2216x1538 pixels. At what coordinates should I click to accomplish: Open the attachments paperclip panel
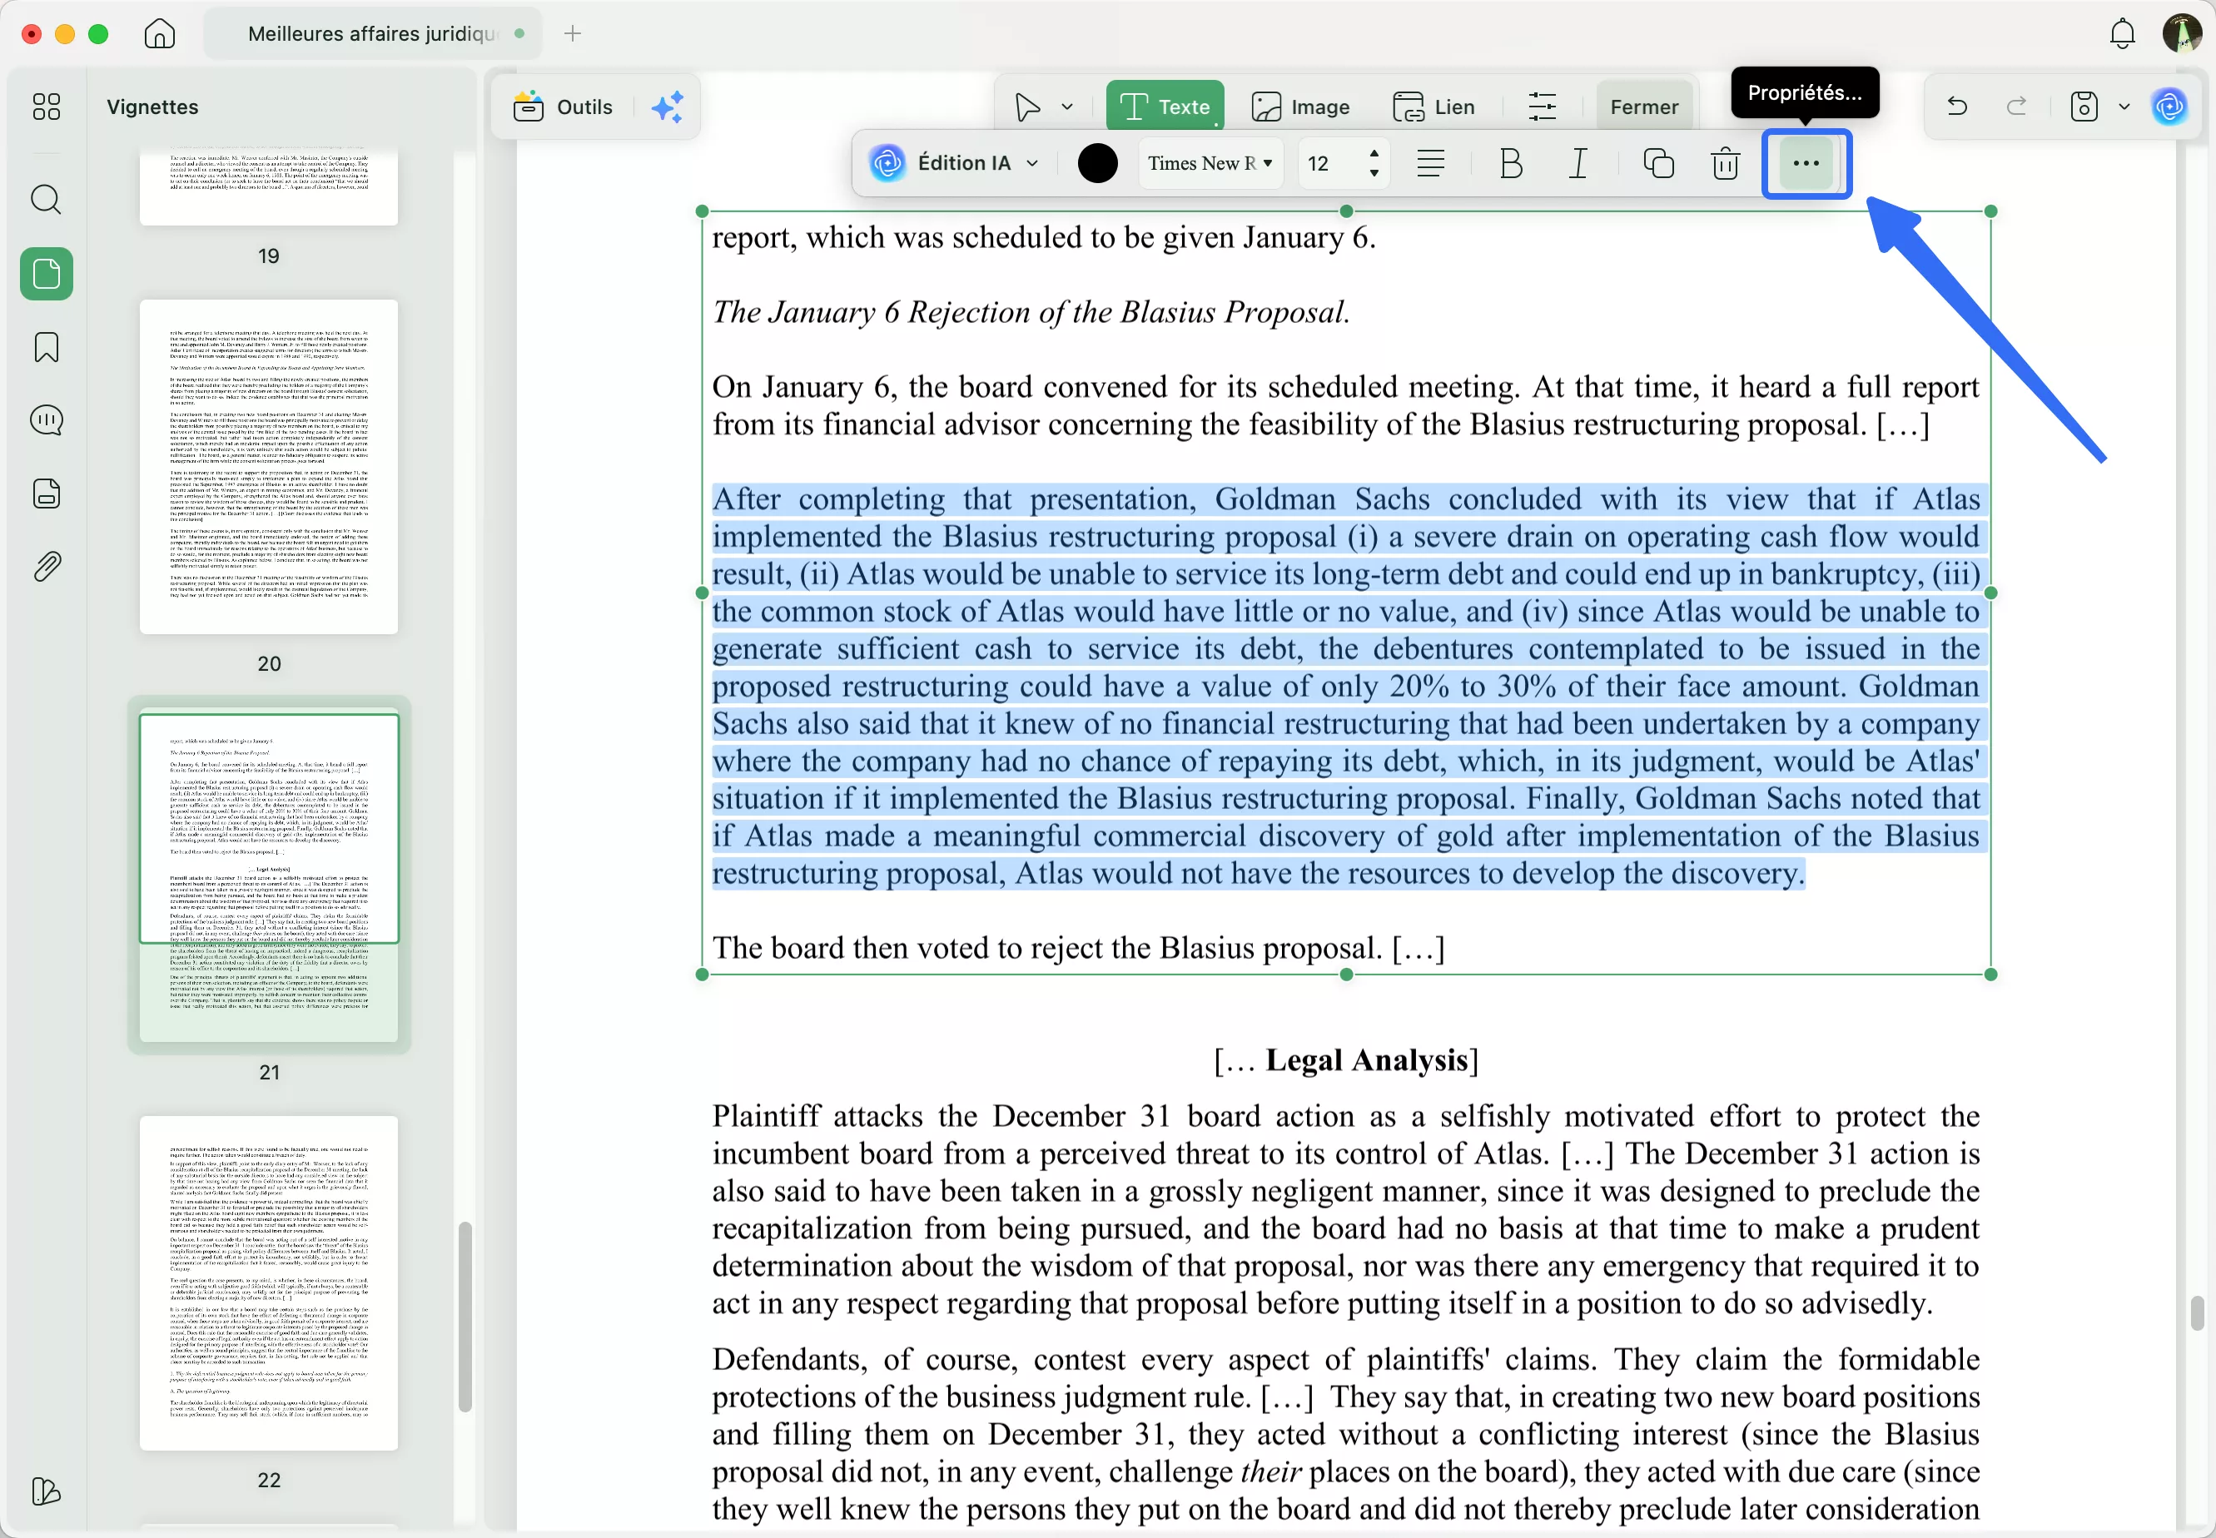tap(45, 567)
